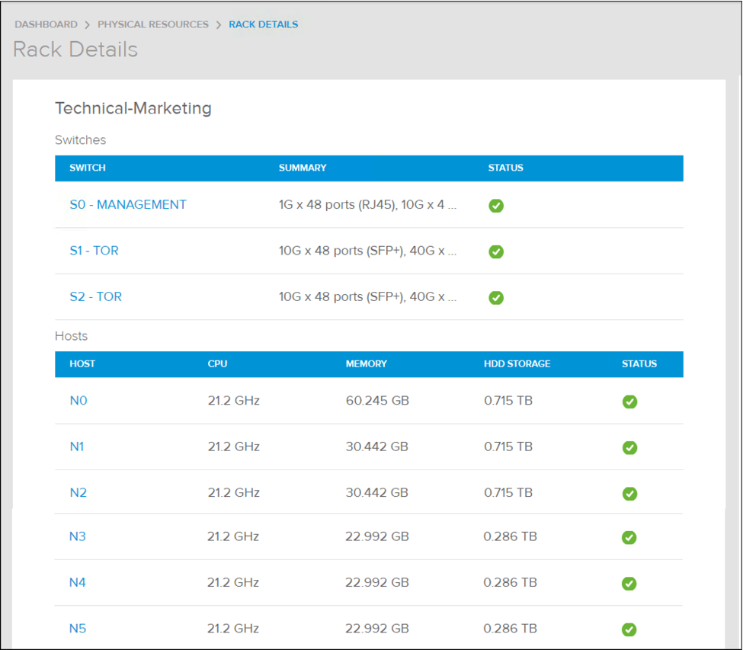The height and width of the screenshot is (650, 743).
Task: Select host N3 from the Hosts table
Action: (x=77, y=537)
